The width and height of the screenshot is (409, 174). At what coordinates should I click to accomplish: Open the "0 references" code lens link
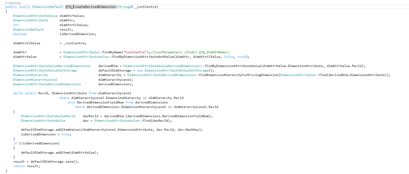pyautogui.click(x=13, y=3)
